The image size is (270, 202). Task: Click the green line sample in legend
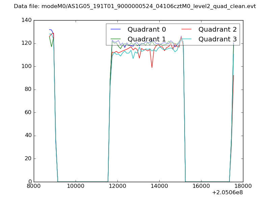[x=116, y=39]
